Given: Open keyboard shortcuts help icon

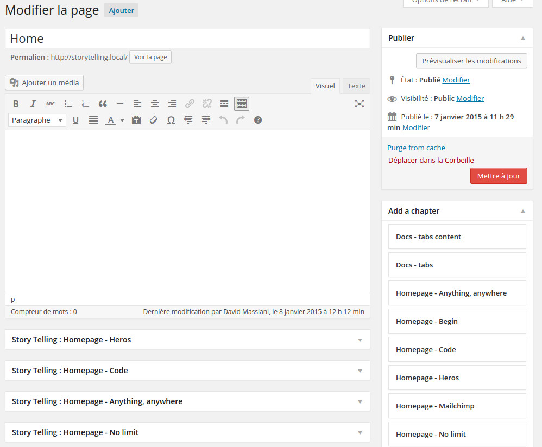Looking at the screenshot, I should coord(258,120).
